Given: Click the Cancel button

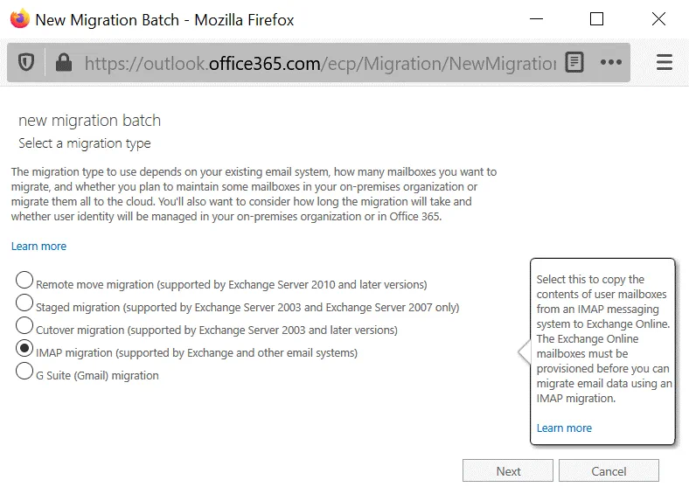Looking at the screenshot, I should [x=609, y=471].
